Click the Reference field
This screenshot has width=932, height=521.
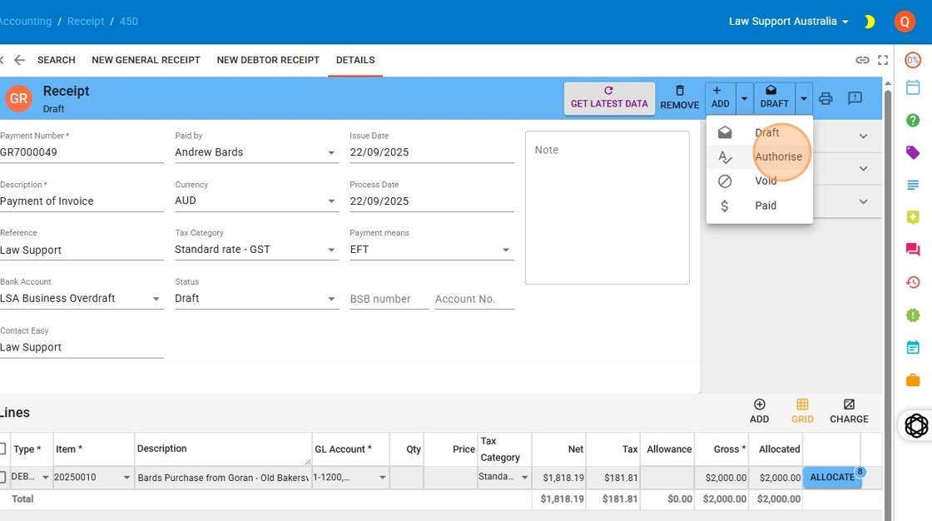pyautogui.click(x=82, y=251)
